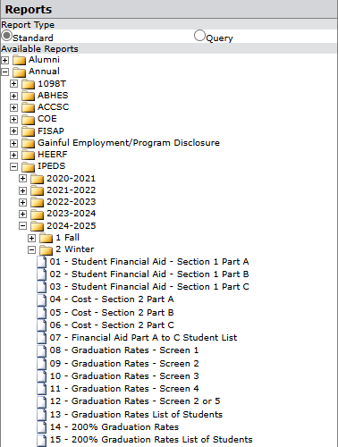338x447 pixels.
Task: Click the HEERF folder icon
Action: (29, 155)
